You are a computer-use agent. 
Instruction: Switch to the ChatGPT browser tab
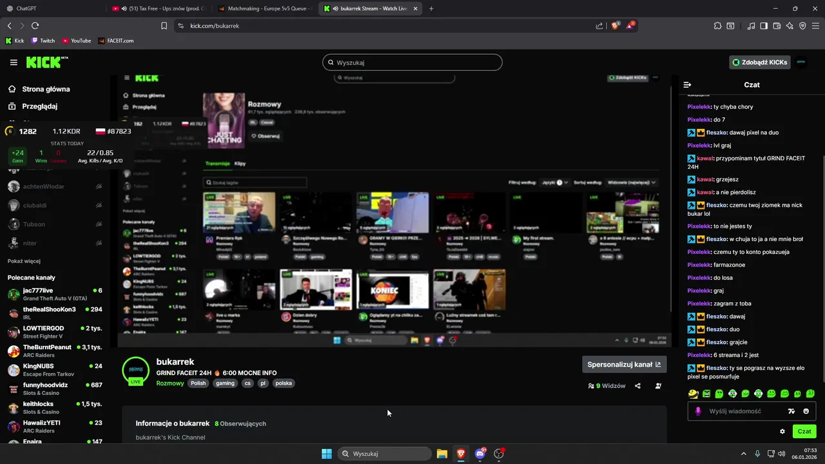point(52,8)
